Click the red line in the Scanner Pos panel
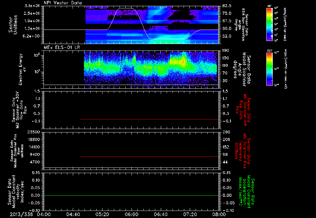 [149, 156]
